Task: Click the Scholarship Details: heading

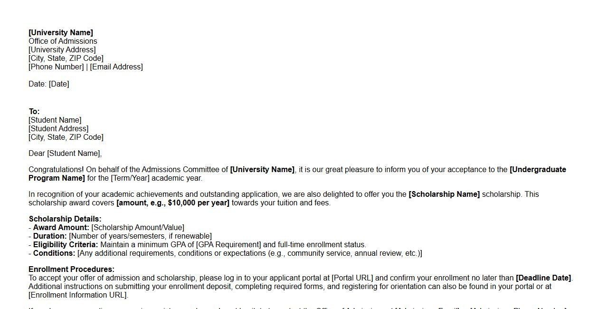Action: (x=65, y=219)
